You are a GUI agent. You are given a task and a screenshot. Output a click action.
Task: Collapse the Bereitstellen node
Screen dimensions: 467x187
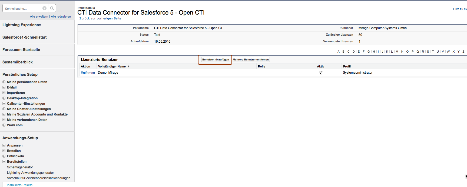click(4, 161)
